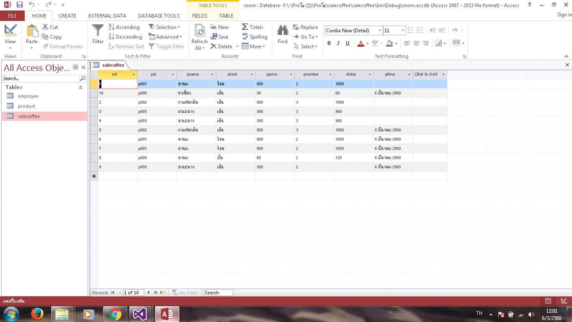This screenshot has height=322, width=572.
Task: Open the pname column filter arrow
Action: [x=212, y=75]
